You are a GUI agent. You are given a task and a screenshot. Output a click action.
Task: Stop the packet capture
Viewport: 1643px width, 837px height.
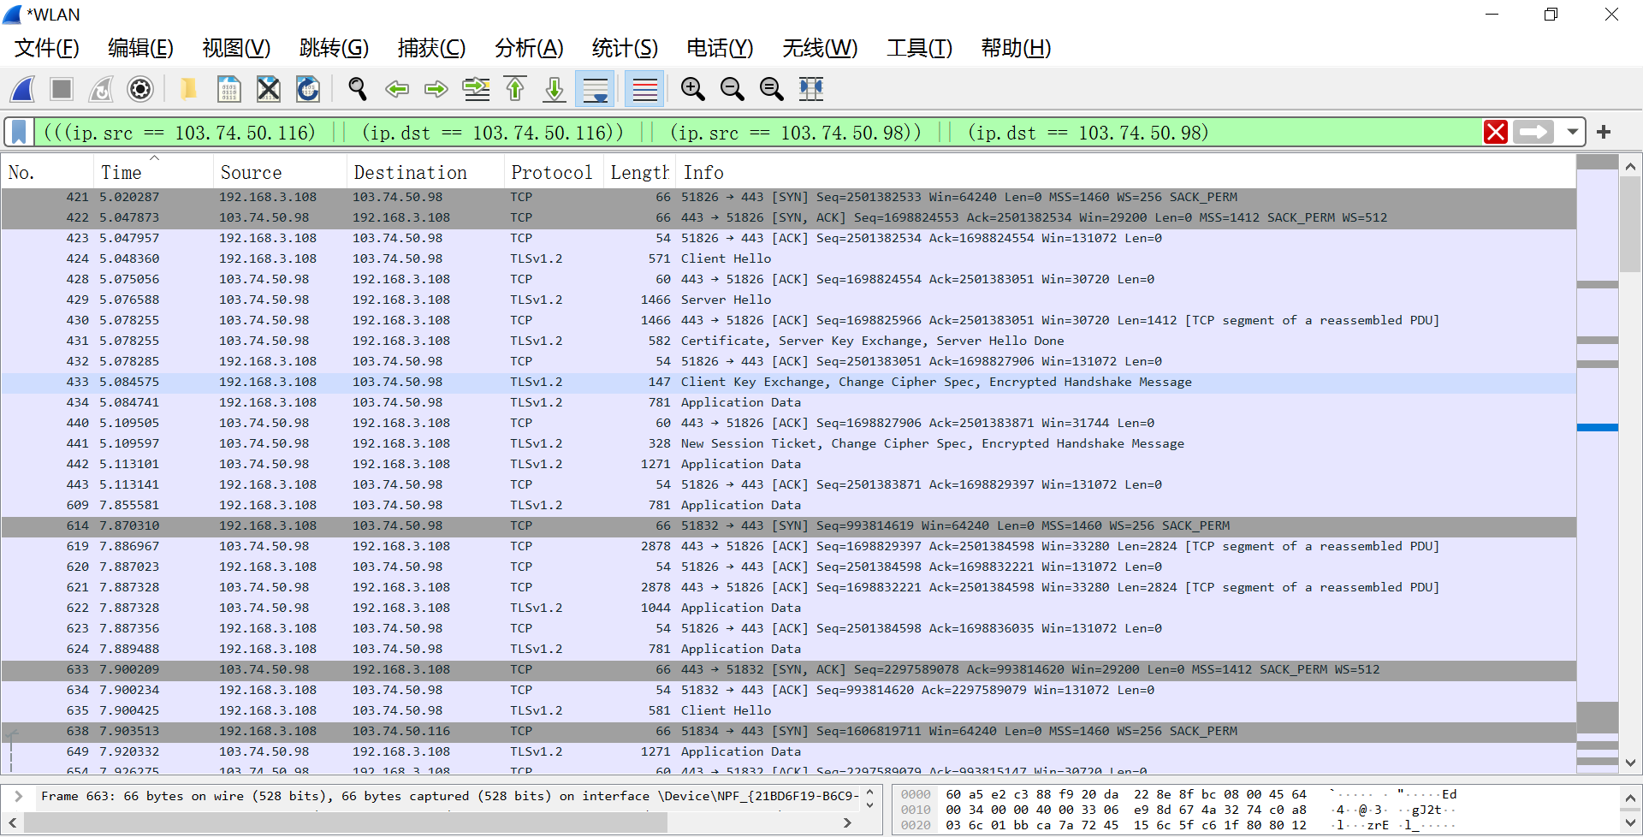click(x=62, y=89)
